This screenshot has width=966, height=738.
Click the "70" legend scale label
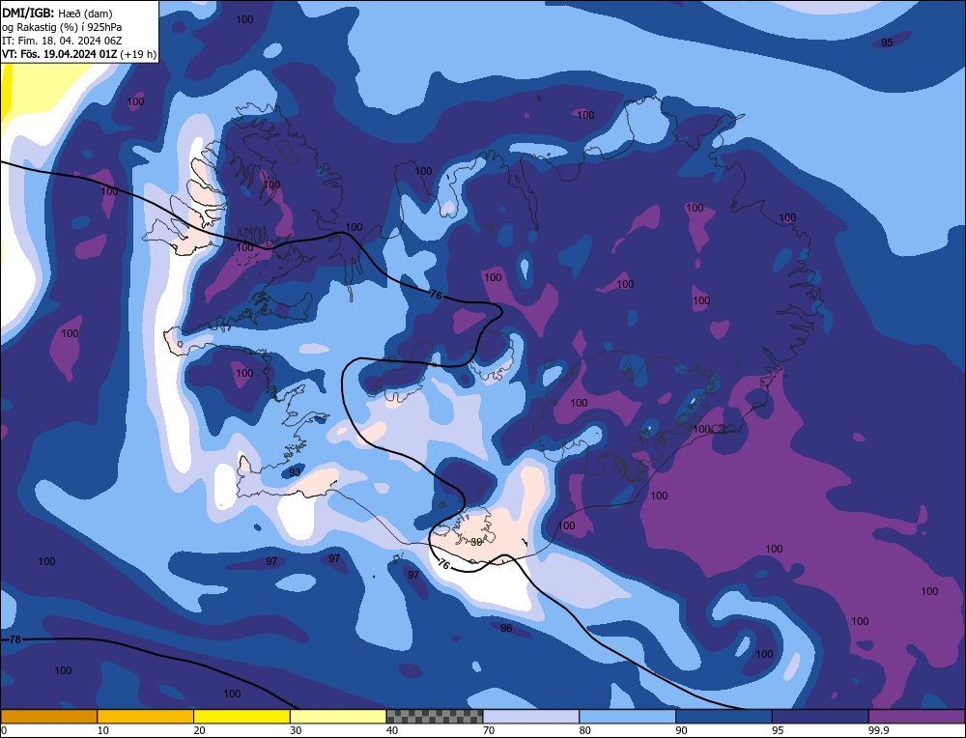[489, 730]
